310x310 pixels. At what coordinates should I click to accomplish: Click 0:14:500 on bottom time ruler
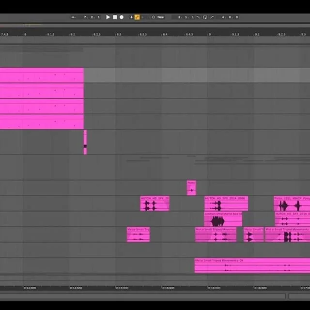click(76, 288)
